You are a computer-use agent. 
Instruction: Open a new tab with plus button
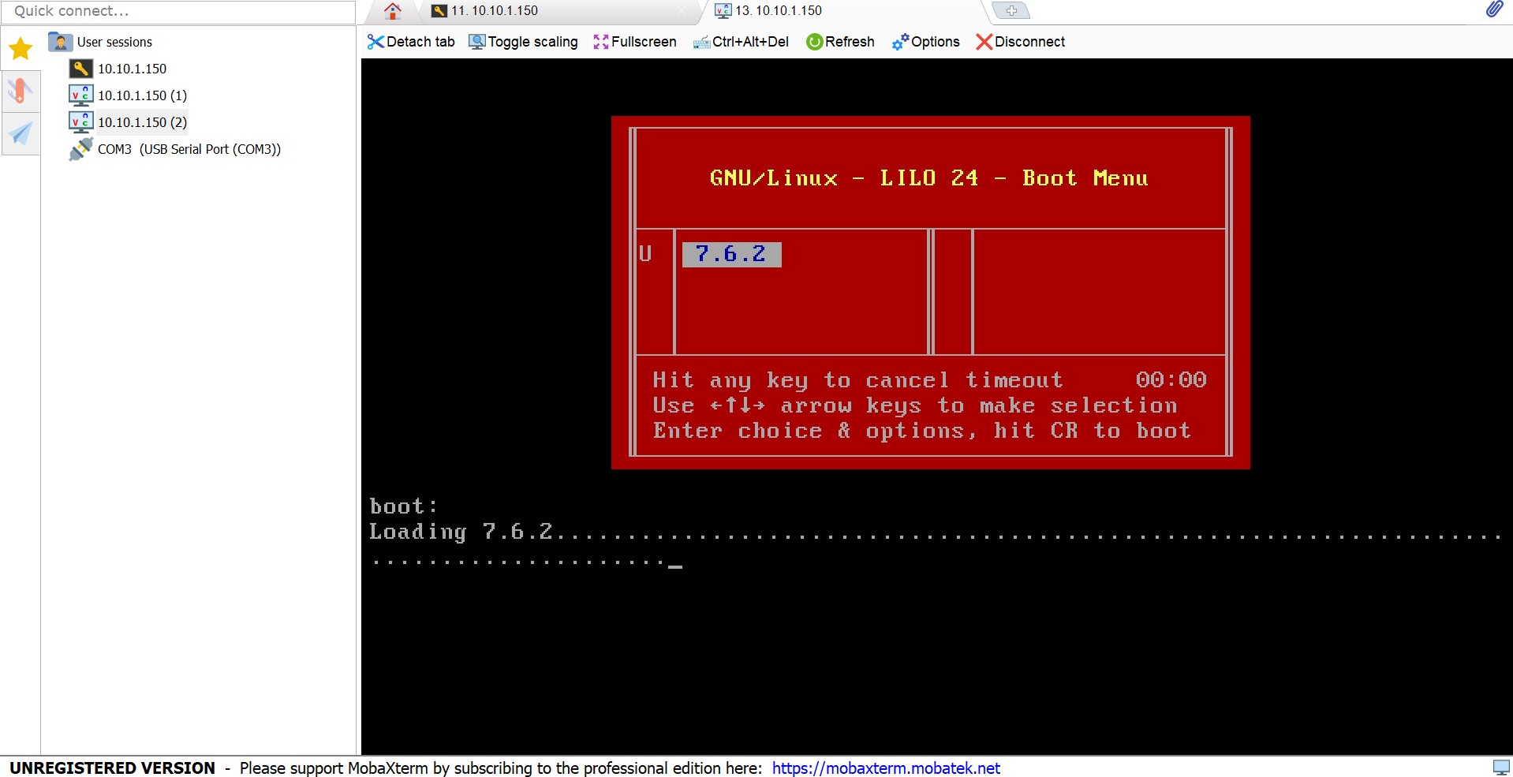[x=1011, y=11]
